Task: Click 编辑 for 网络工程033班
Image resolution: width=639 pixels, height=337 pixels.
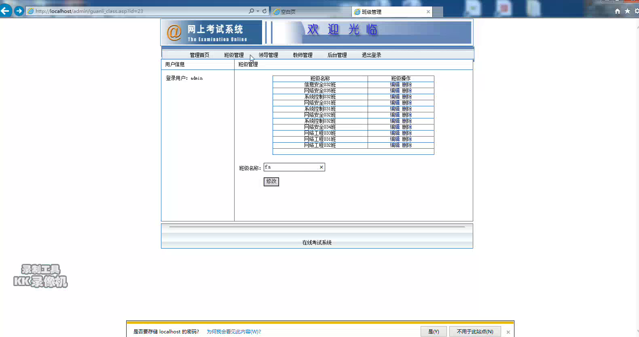Action: [395, 133]
